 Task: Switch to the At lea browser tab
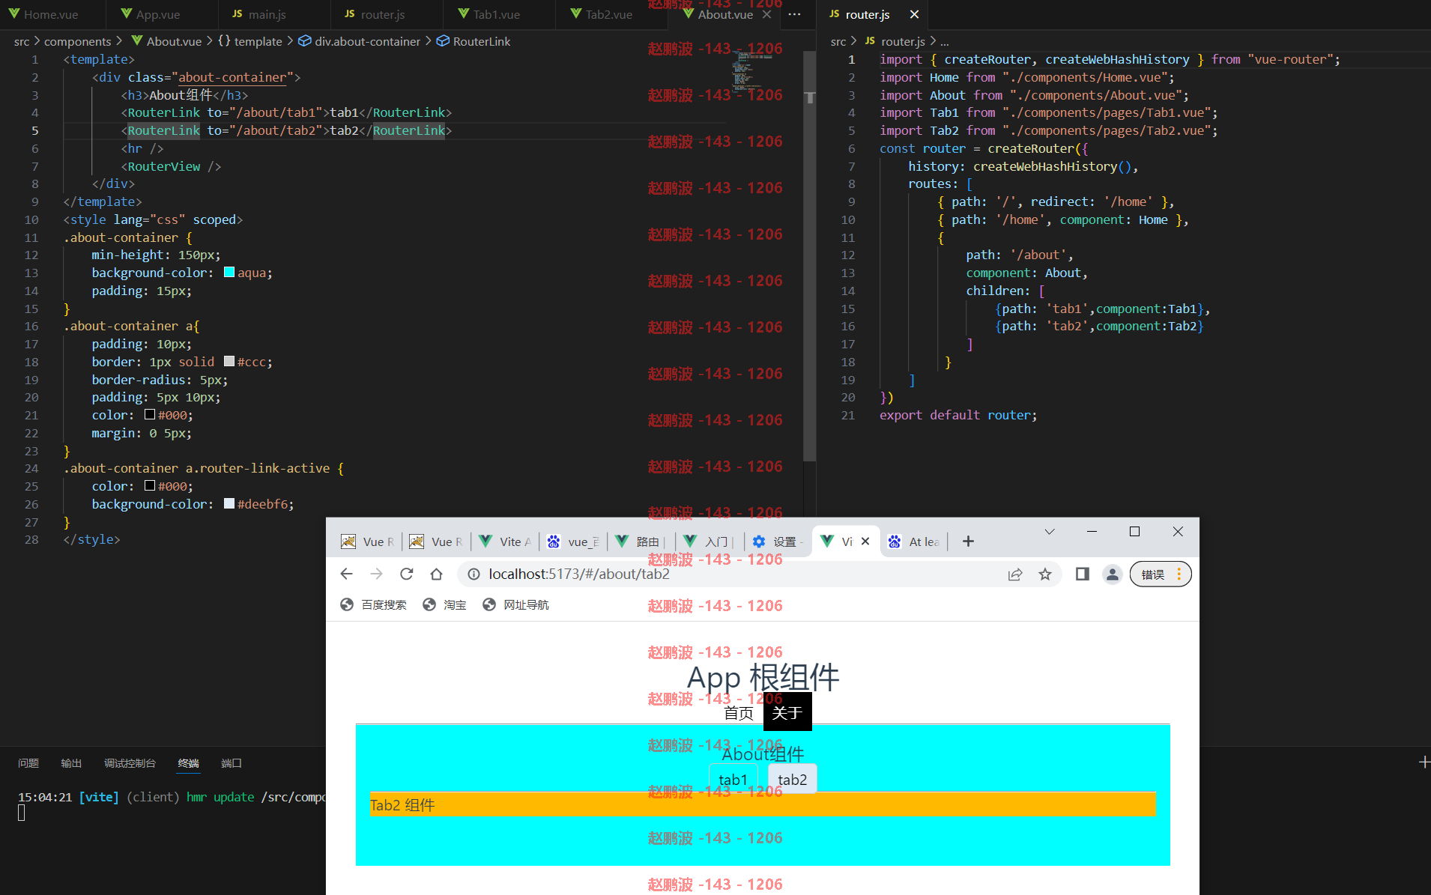tap(914, 541)
